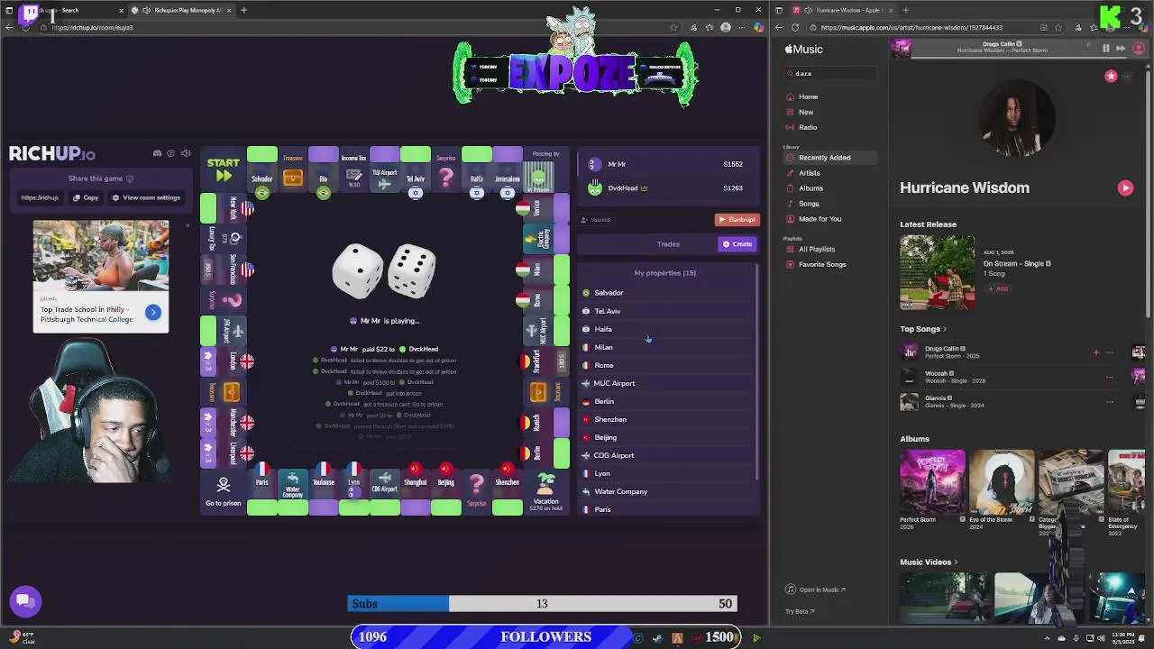Expand the Top Songs section
Image resolution: width=1154 pixels, height=649 pixels.
click(x=923, y=329)
